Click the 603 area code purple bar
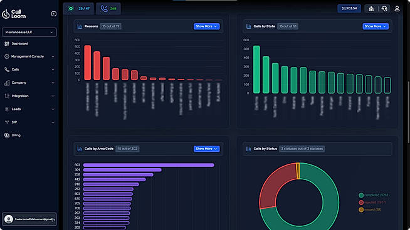Image resolution: width=410 pixels, height=230 pixels. (x=149, y=165)
